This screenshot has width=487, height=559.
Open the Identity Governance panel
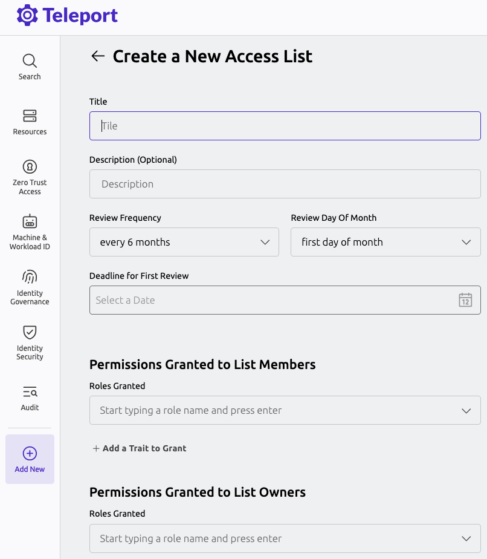click(29, 286)
